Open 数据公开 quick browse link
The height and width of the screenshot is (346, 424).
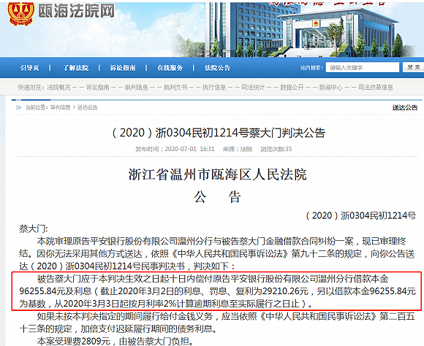[x=292, y=88]
